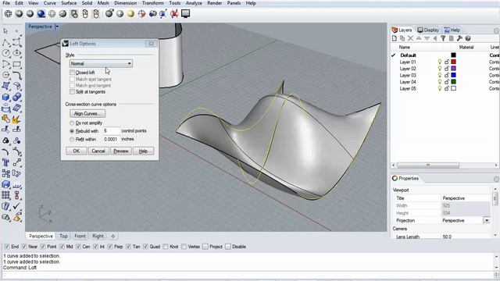
Task: Select Rebuild with radio option
Action: coord(72,131)
